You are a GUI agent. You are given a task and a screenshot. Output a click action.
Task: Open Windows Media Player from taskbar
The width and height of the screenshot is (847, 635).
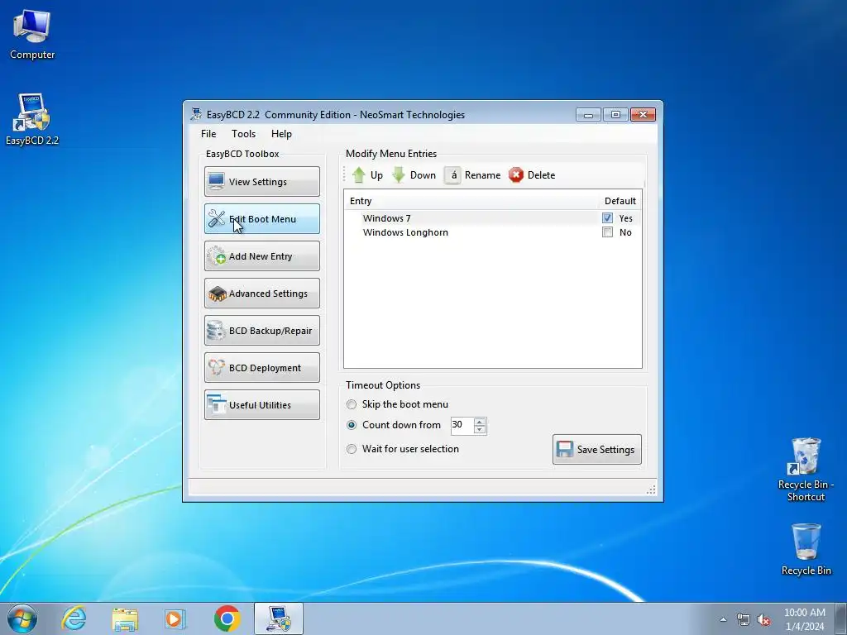coord(175,618)
